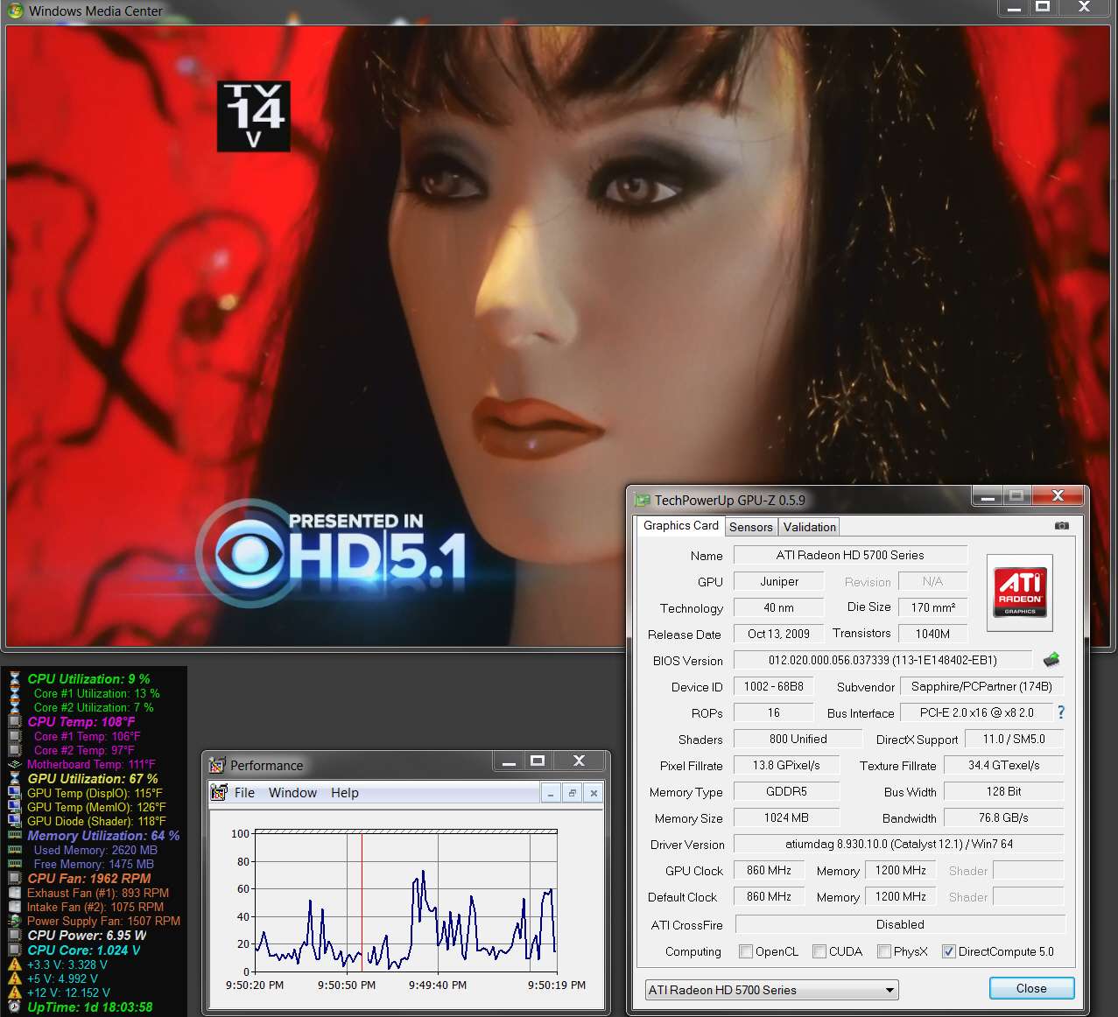Open the Window menu in Performance
This screenshot has width=1118, height=1017.
[x=292, y=793]
